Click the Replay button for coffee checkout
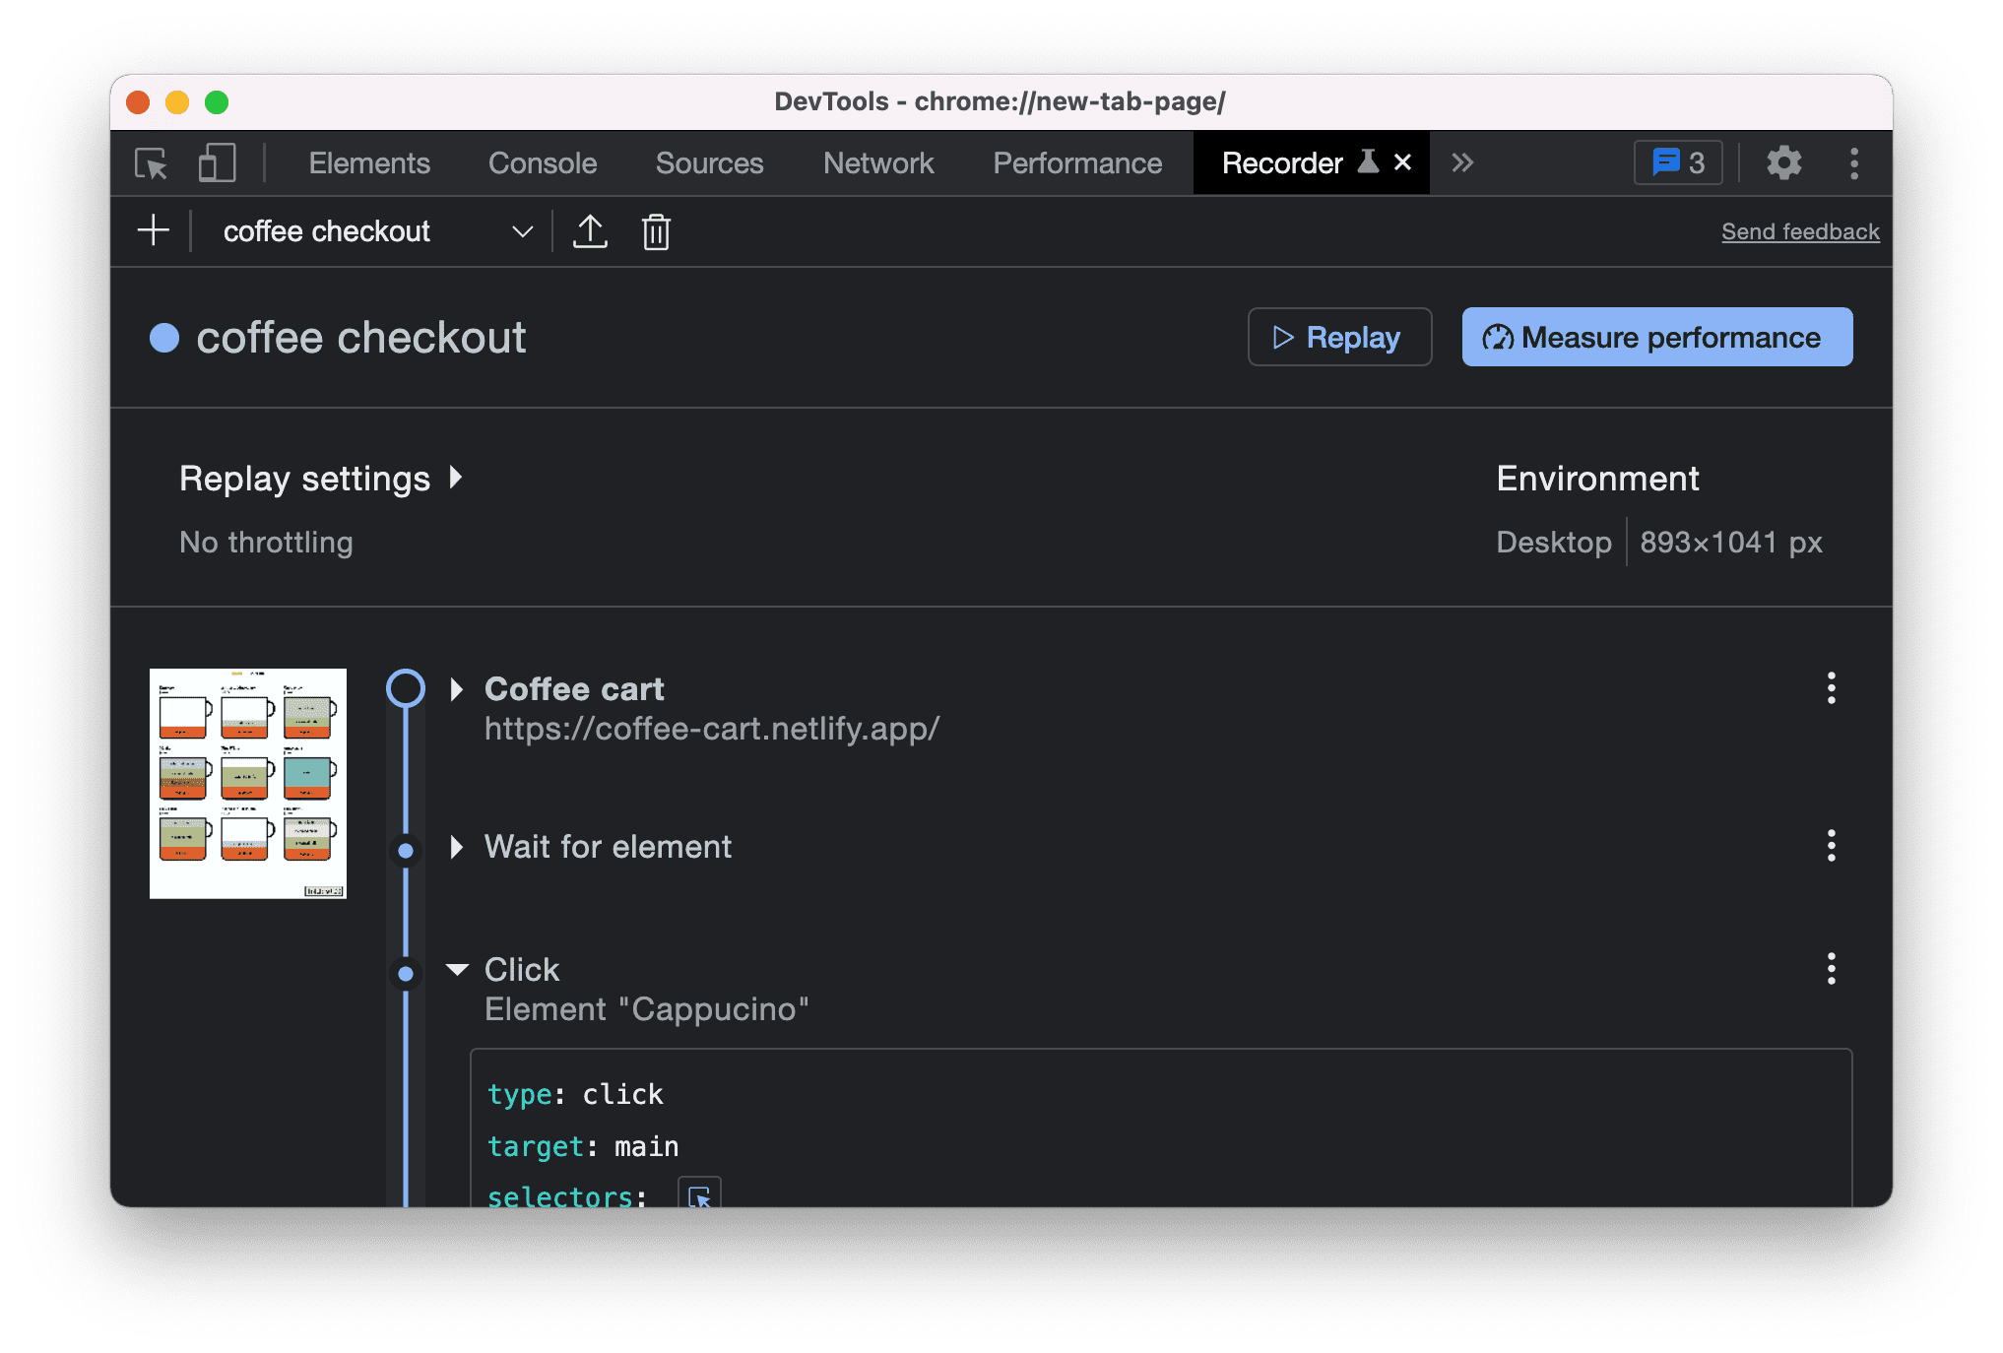Viewport: 2003px width, 1353px height. 1339,337
